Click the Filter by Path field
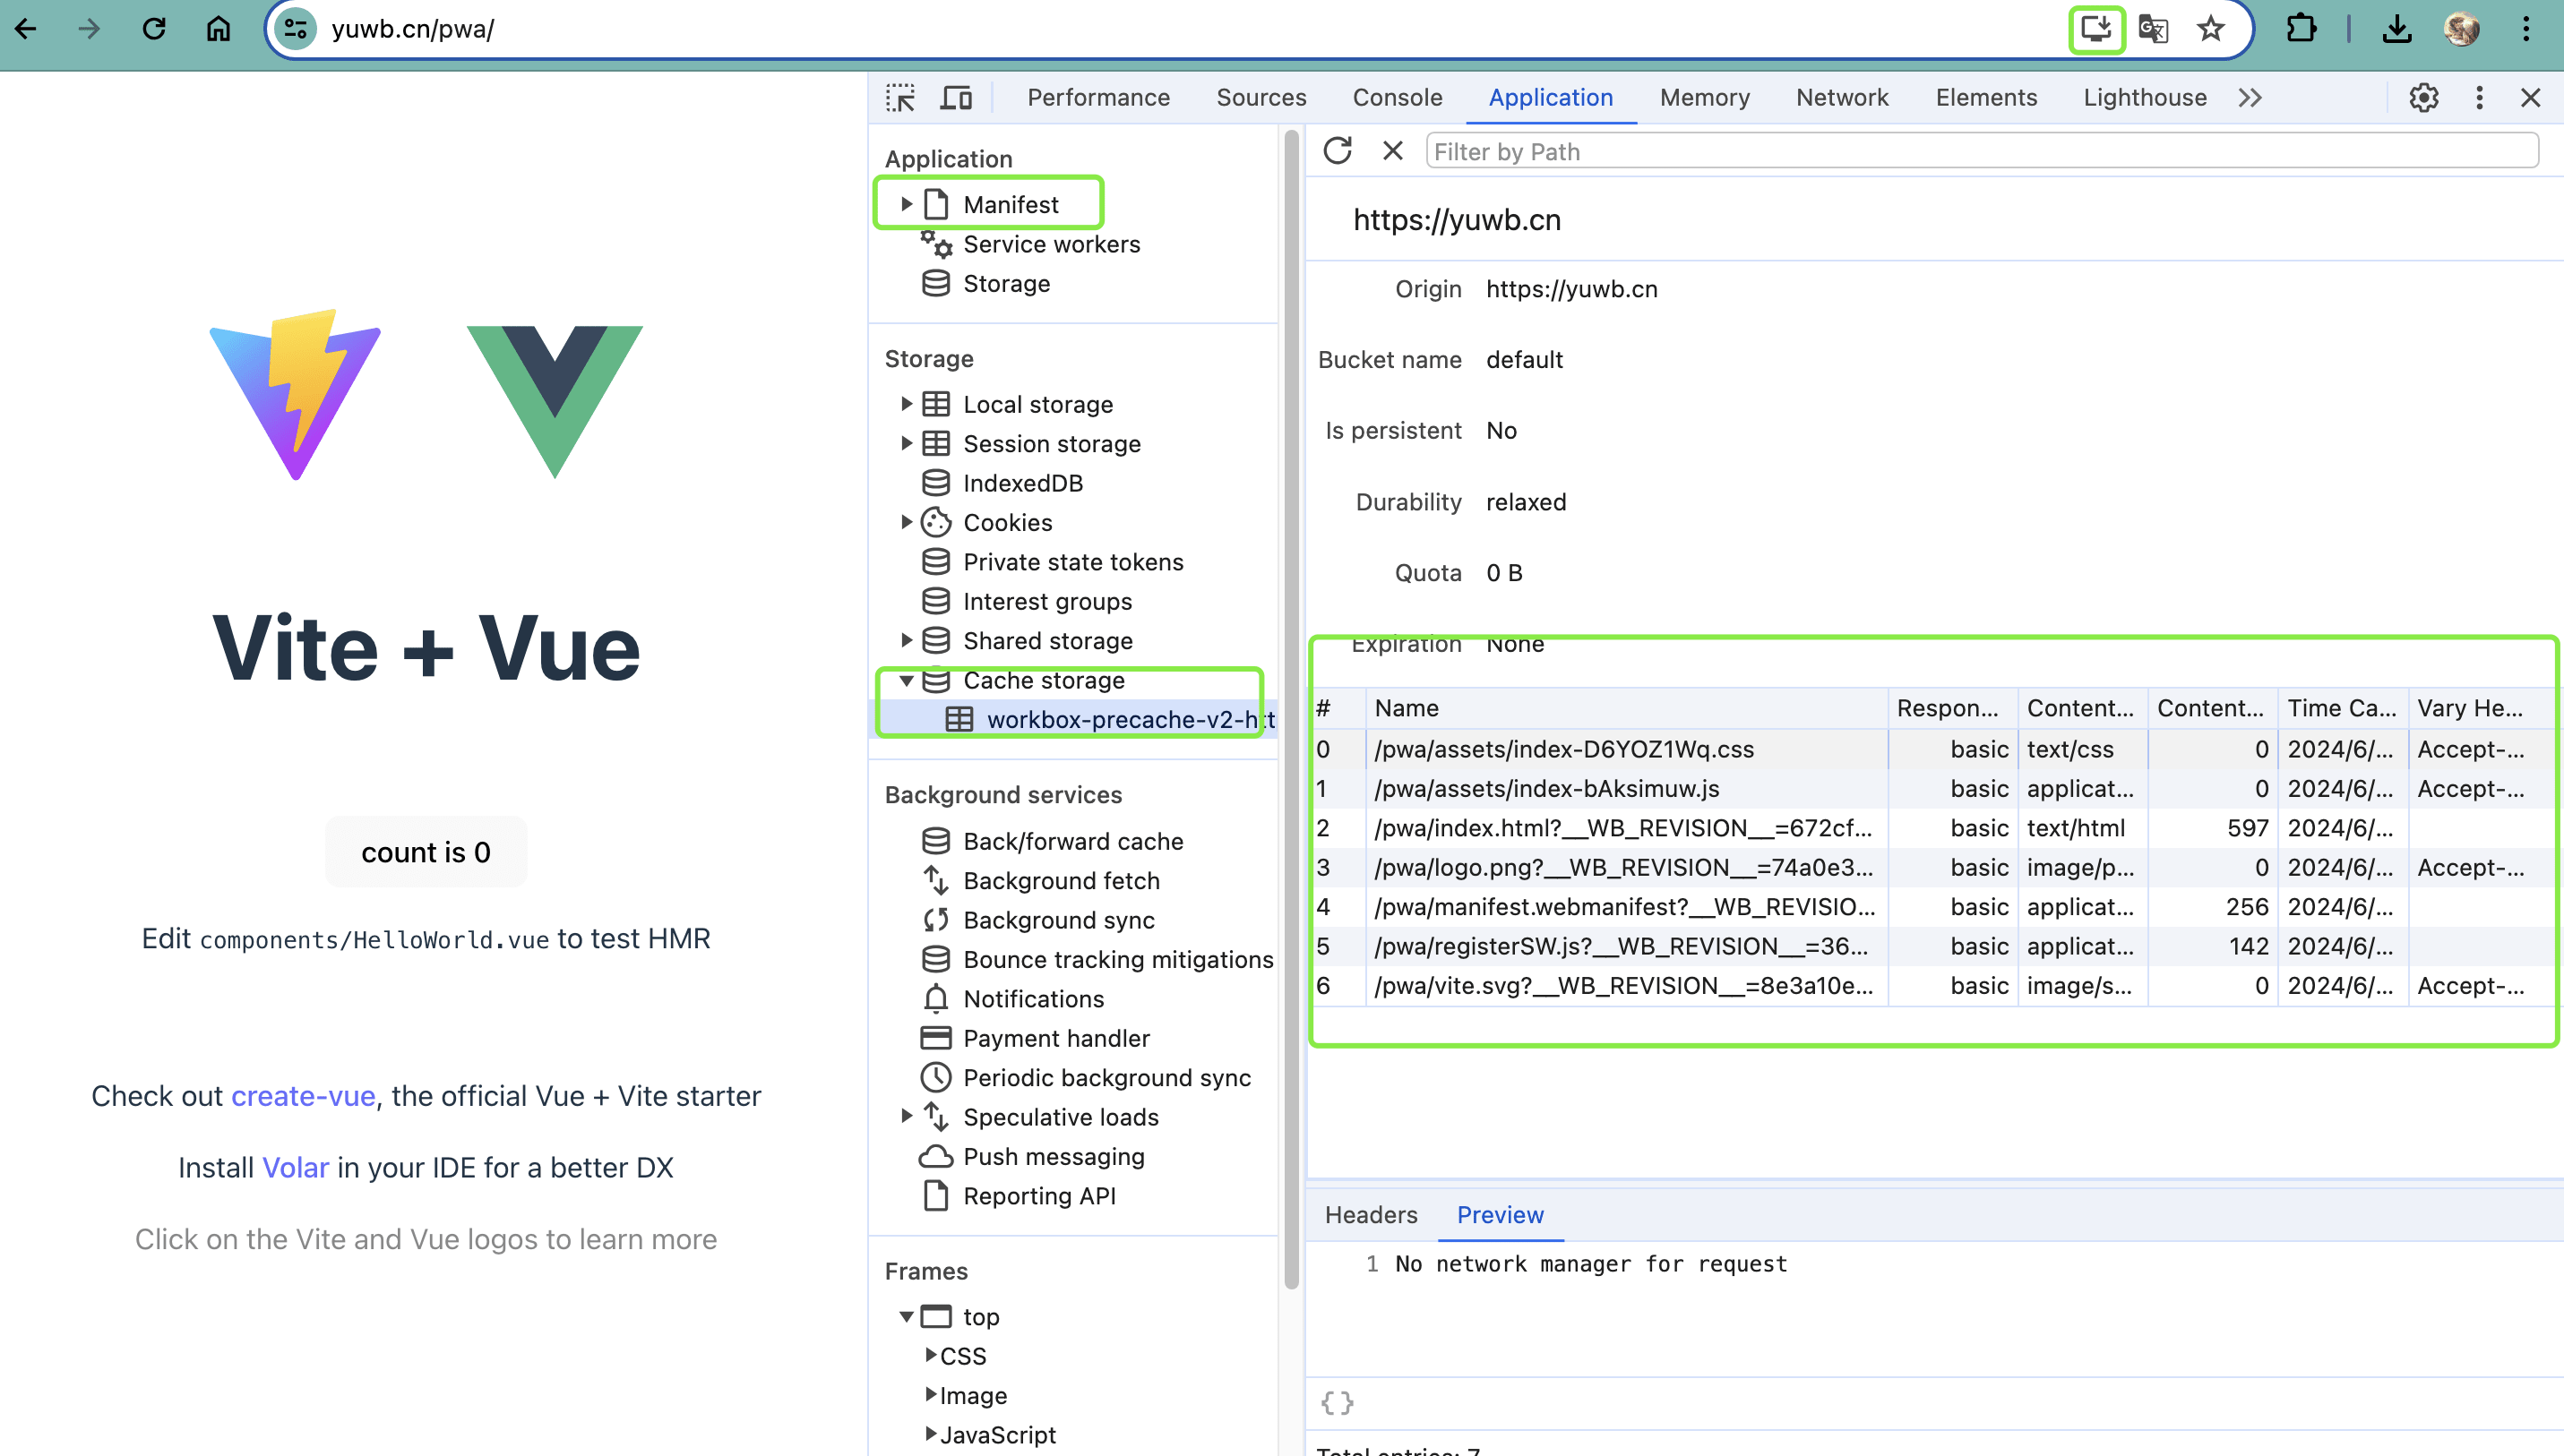Screen dimensions: 2564x1456 tap(1982, 151)
